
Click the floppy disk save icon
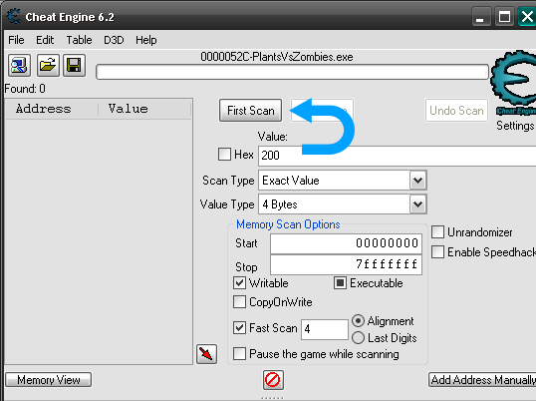[x=74, y=65]
